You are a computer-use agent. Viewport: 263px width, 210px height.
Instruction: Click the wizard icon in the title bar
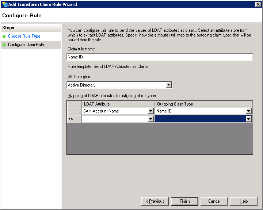tap(4, 4)
